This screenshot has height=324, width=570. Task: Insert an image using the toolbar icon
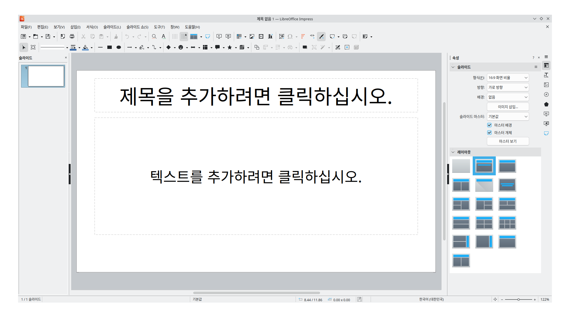click(252, 36)
